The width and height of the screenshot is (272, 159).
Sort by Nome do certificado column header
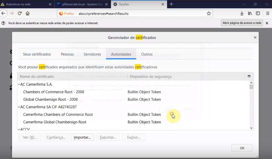click(72, 76)
